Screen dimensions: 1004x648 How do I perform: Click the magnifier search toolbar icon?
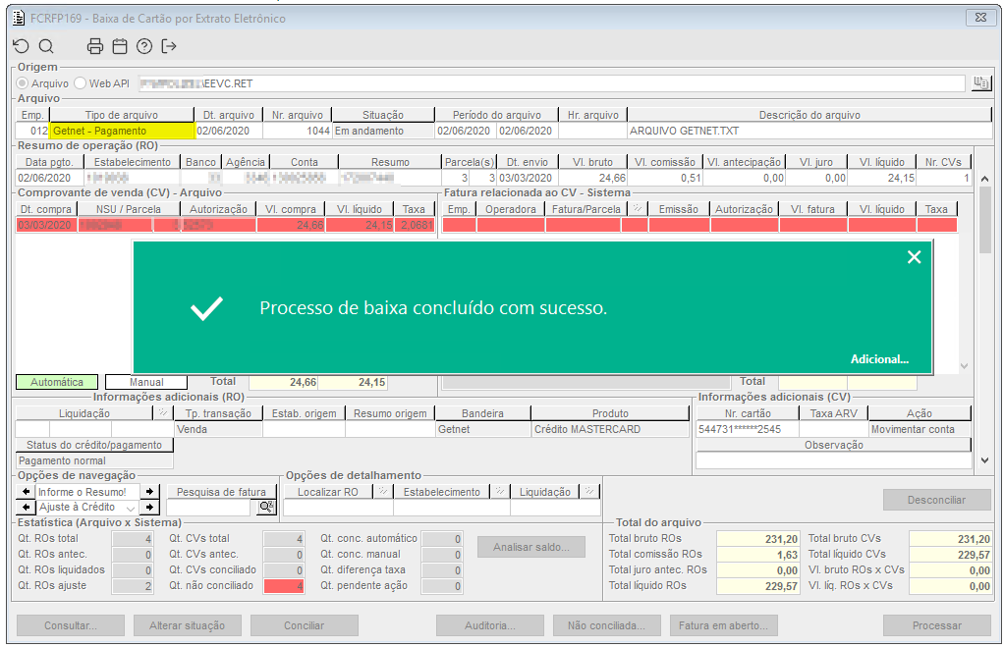pyautogui.click(x=46, y=46)
